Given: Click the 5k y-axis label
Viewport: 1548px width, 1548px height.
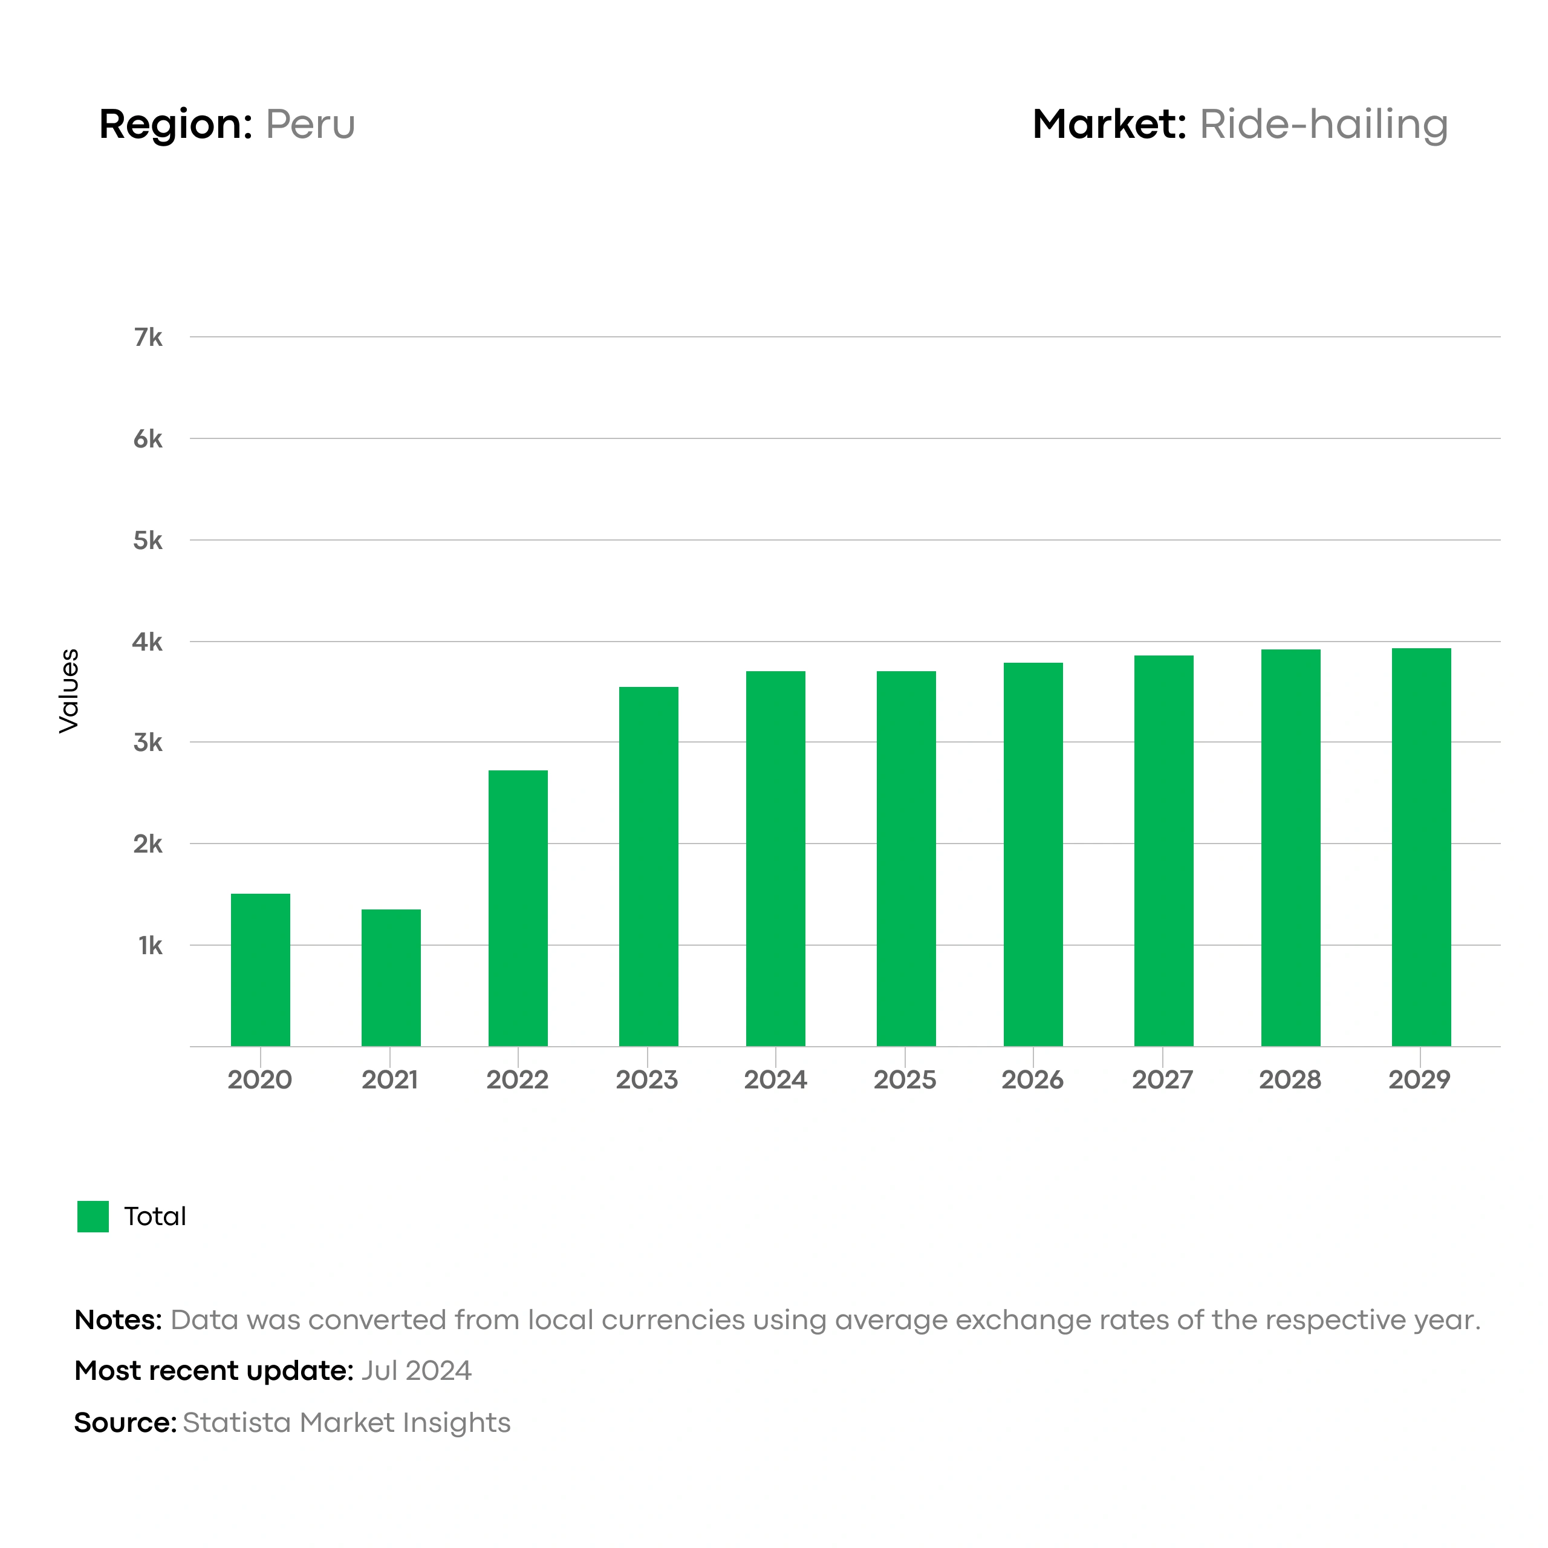Looking at the screenshot, I should (148, 541).
